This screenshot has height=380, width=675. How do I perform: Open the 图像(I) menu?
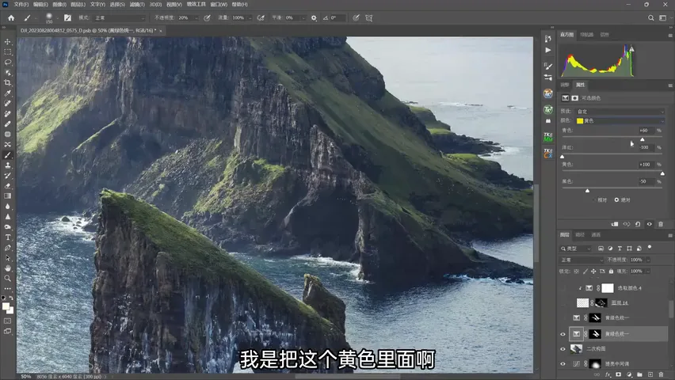pos(59,4)
